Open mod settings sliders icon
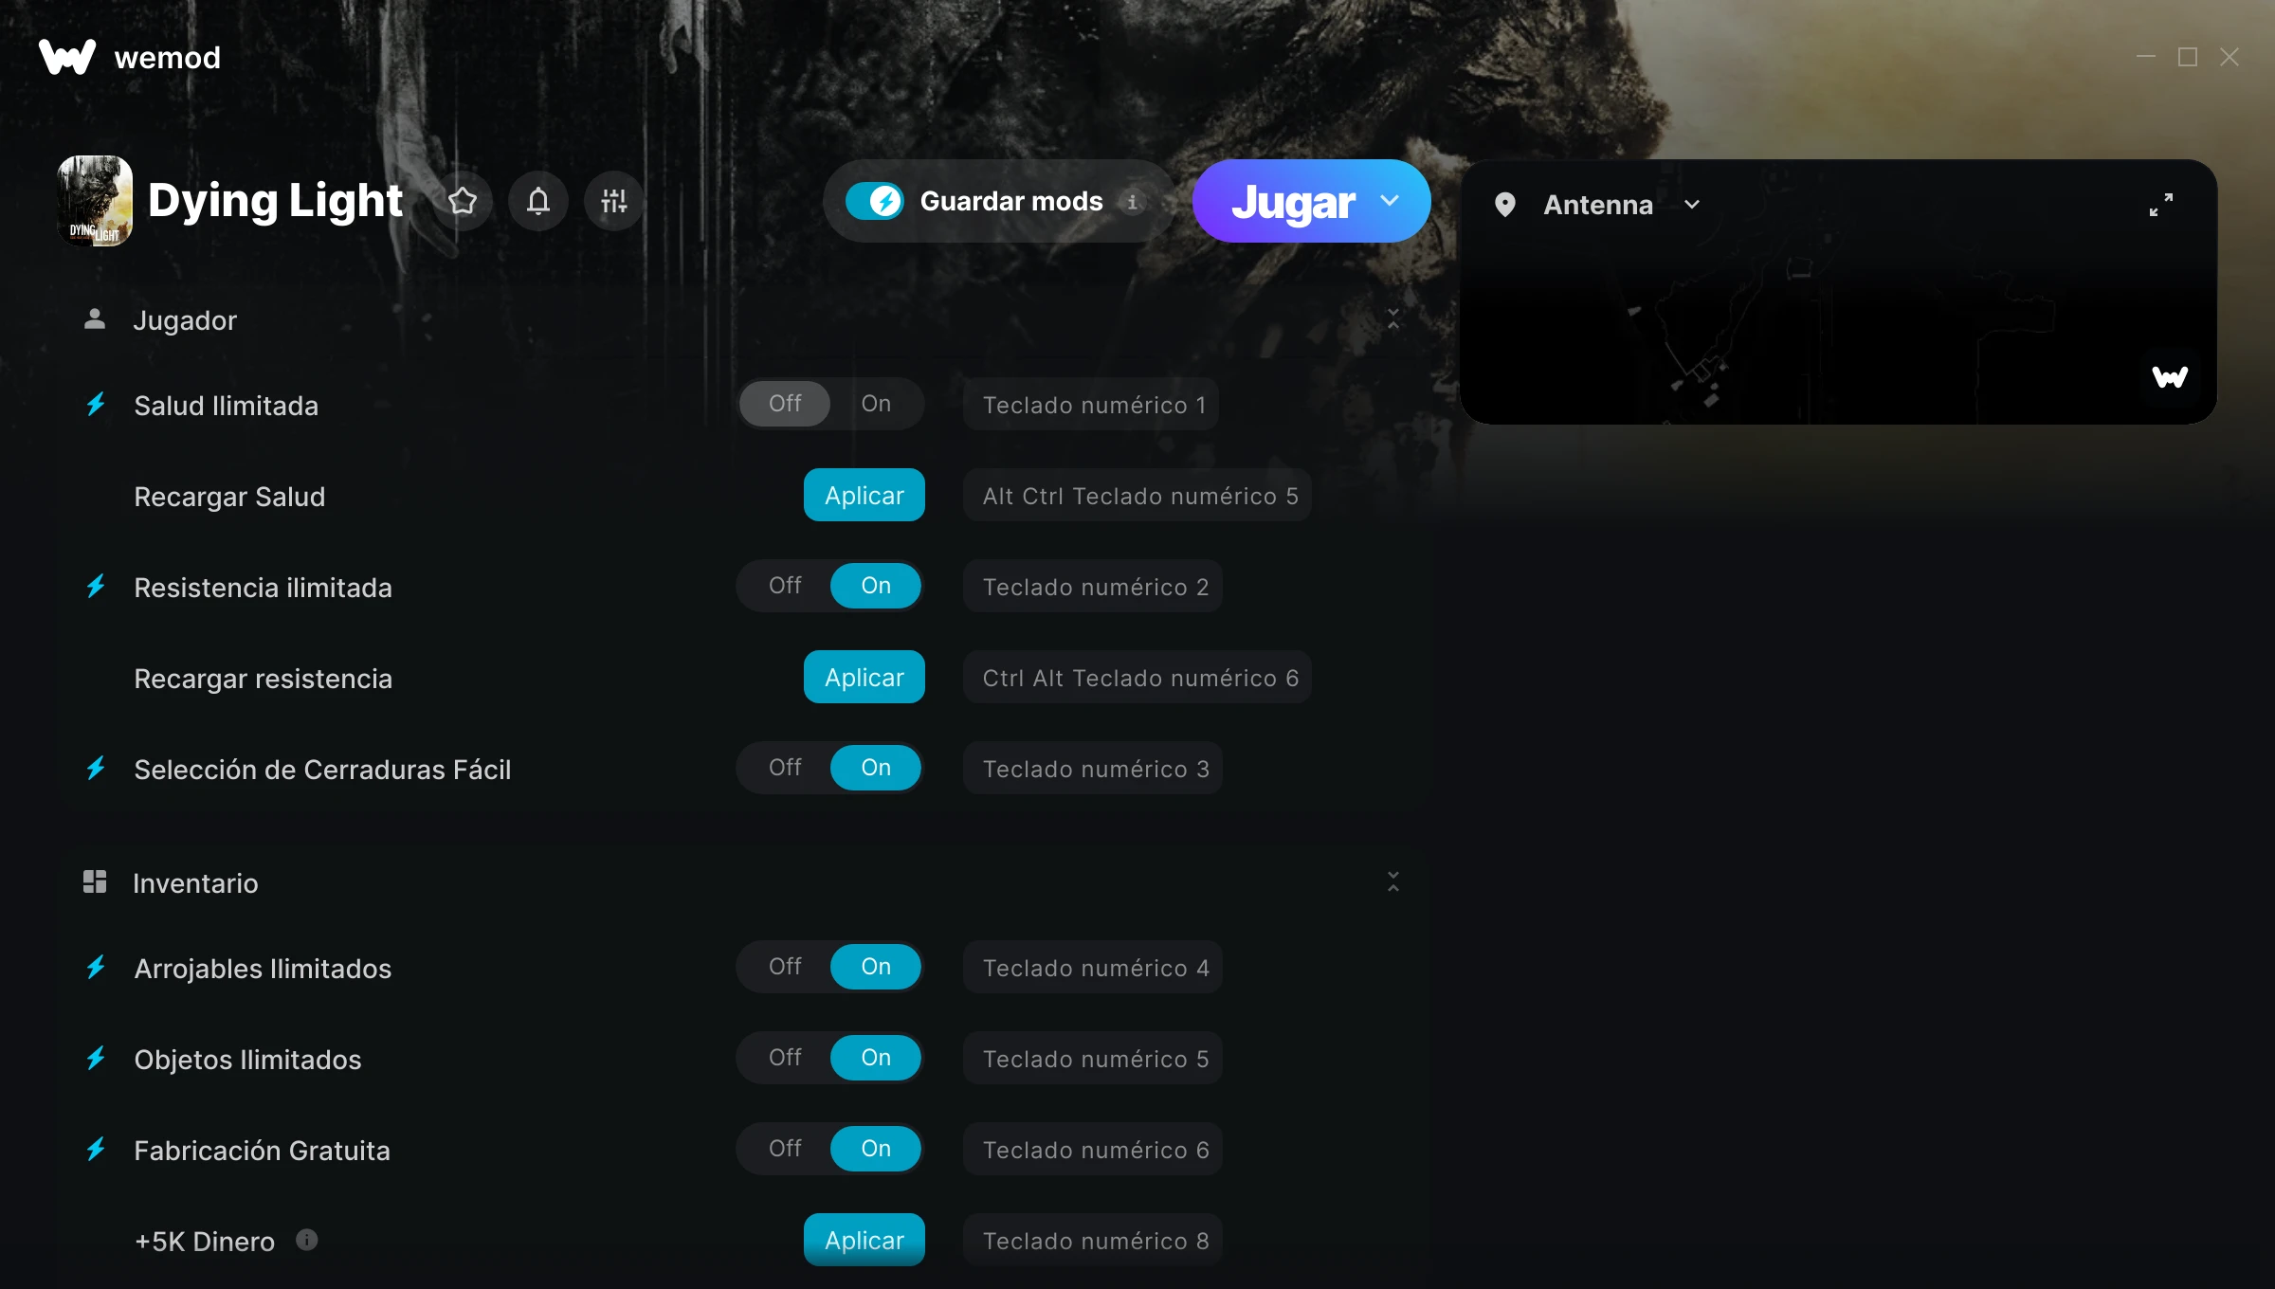 (x=614, y=201)
